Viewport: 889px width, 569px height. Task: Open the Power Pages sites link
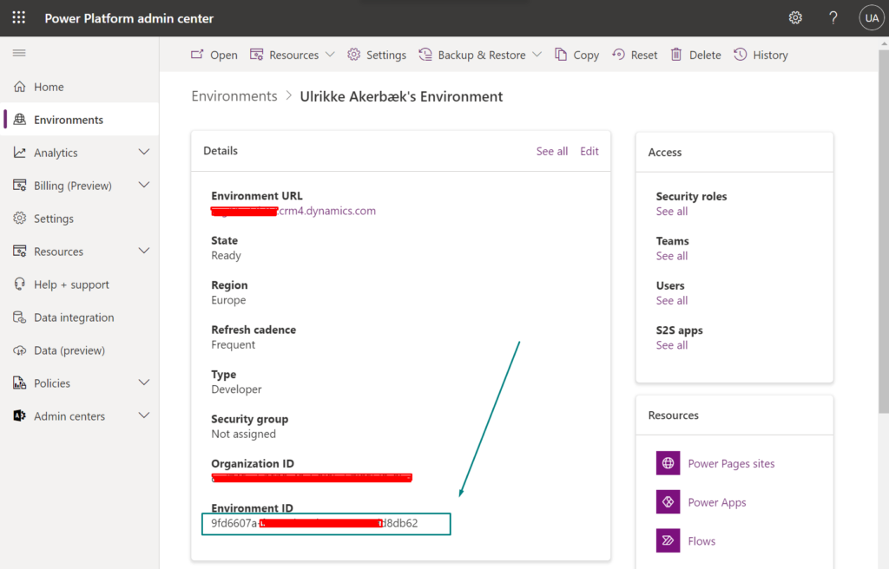pos(731,463)
